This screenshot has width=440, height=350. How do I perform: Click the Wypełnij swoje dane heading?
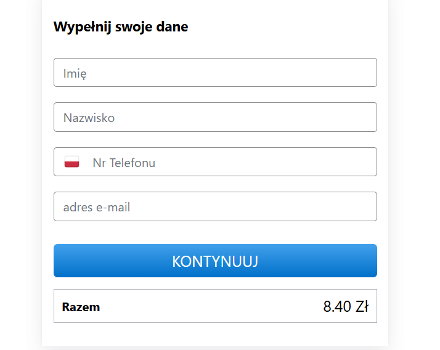(x=121, y=27)
